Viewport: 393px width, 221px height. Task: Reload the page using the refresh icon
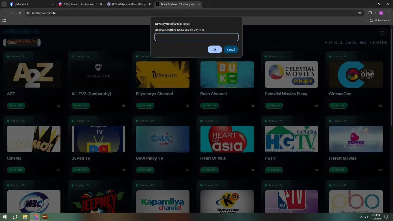click(x=19, y=13)
